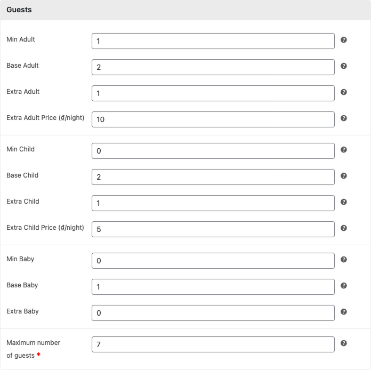Click help icon for Maximum number of guests
Screen dimensions: 371x370
(344, 343)
